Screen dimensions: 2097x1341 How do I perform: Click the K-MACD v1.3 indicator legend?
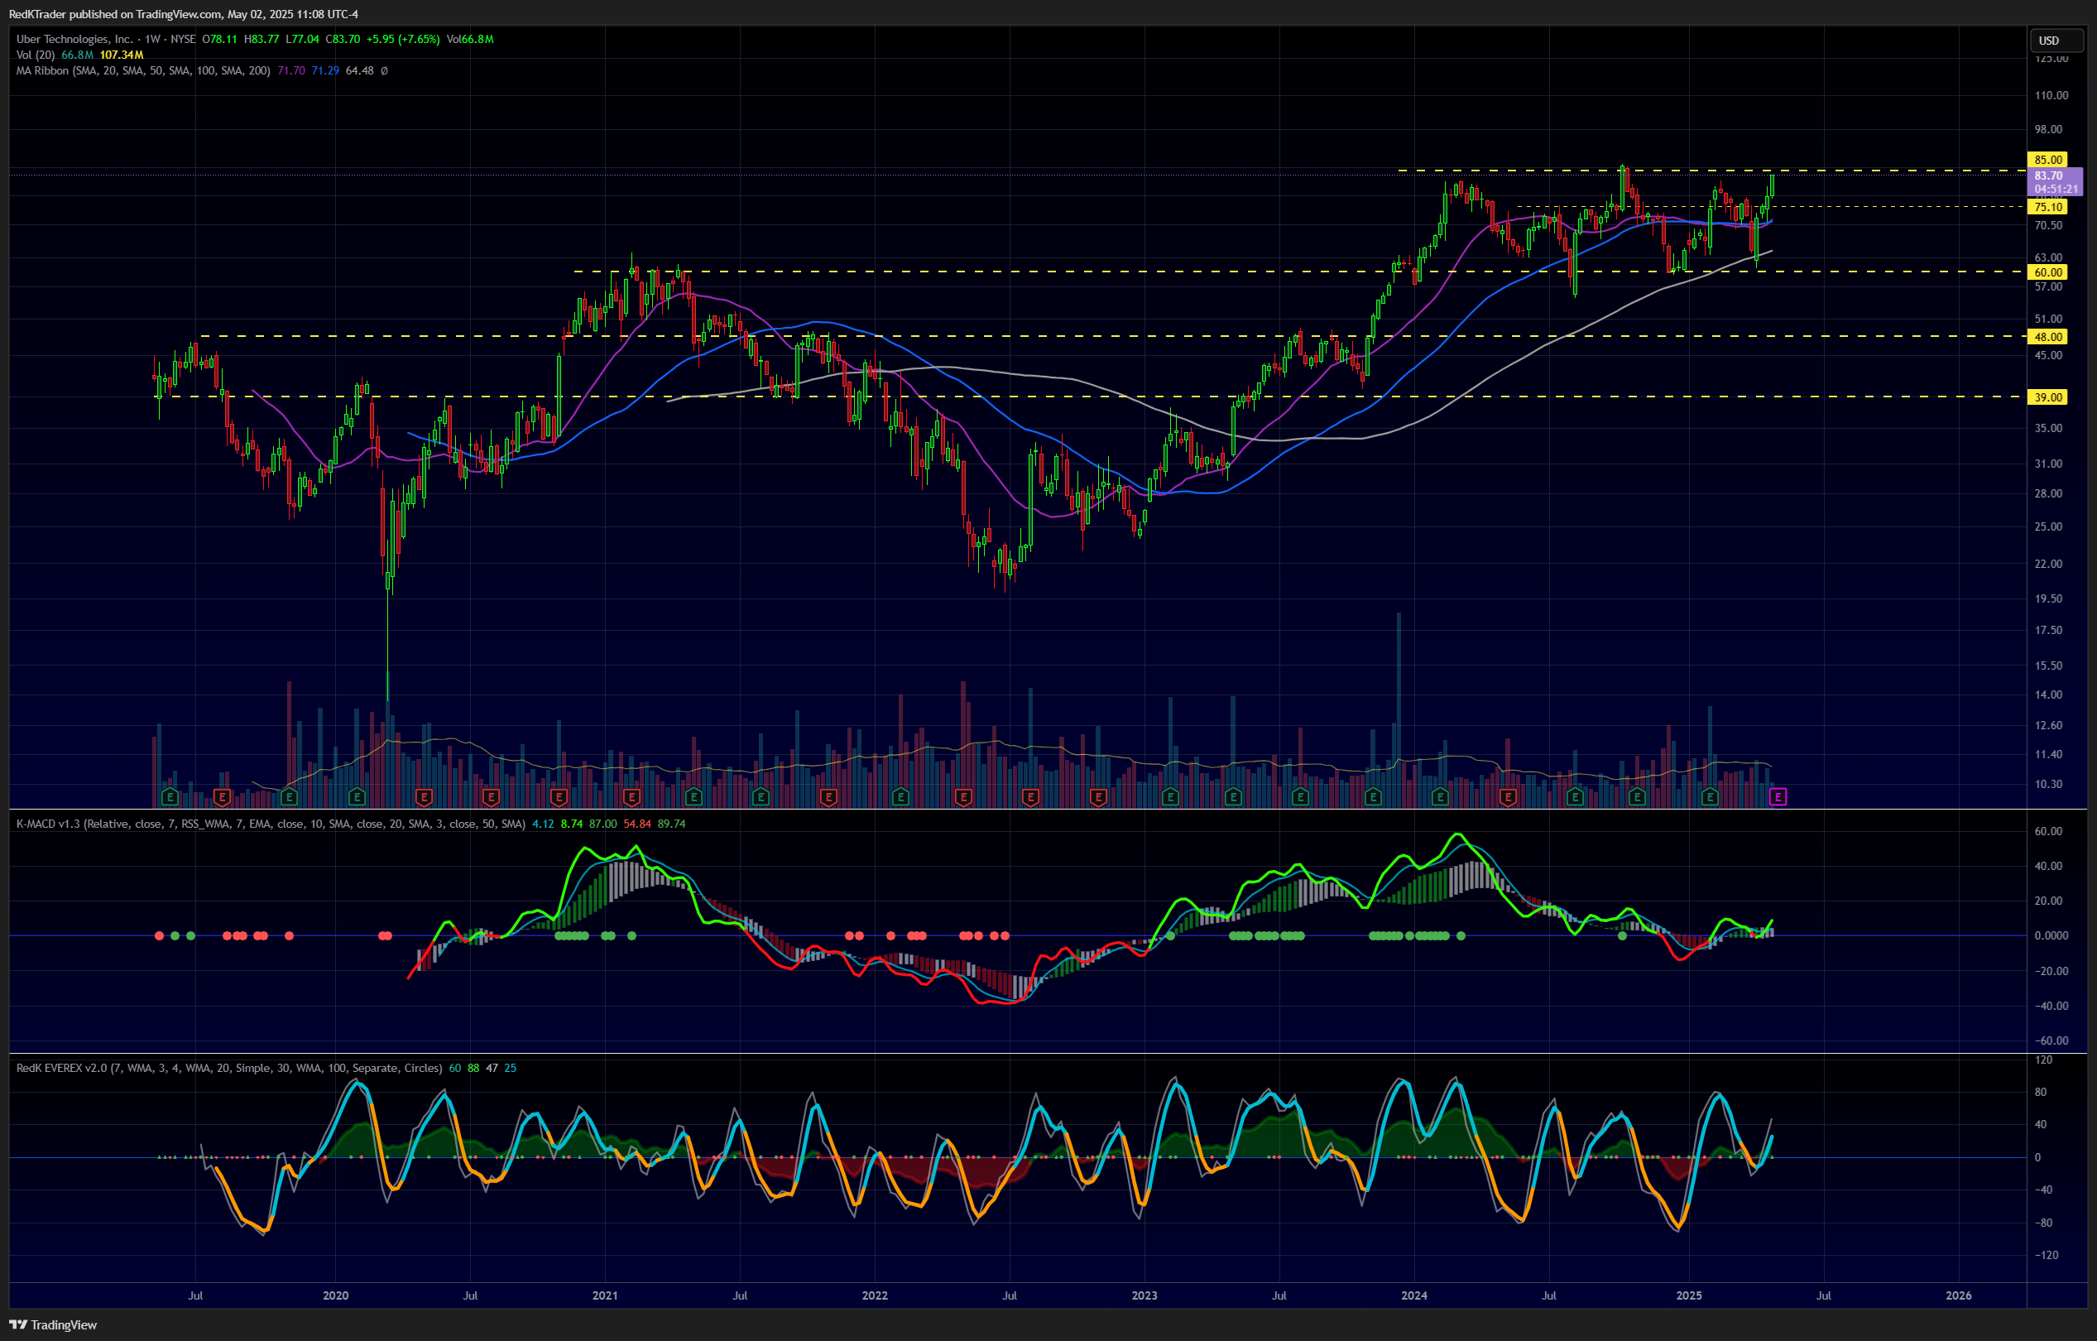coord(271,824)
